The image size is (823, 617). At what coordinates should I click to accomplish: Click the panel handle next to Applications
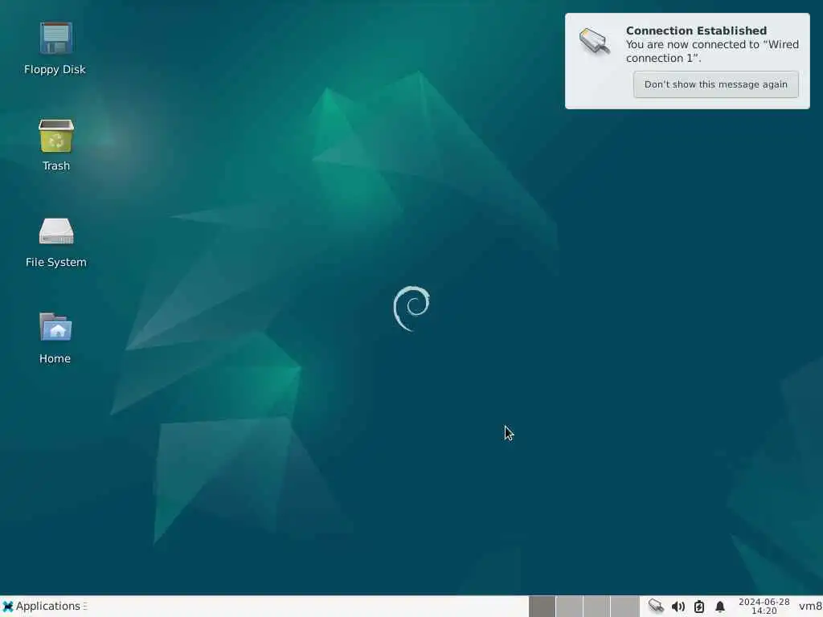coord(85,606)
